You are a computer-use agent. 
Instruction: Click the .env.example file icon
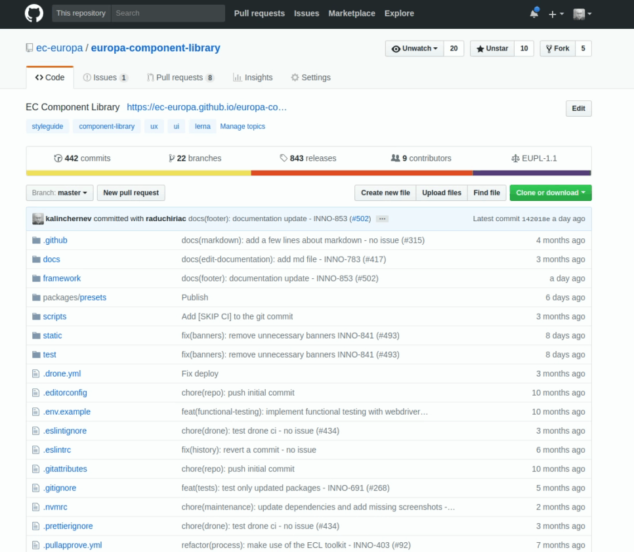coord(36,412)
